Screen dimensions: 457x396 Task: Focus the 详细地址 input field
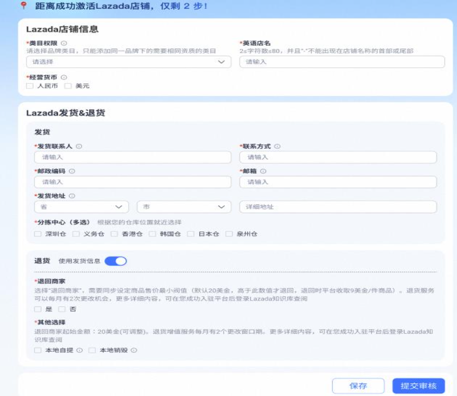tap(338, 207)
